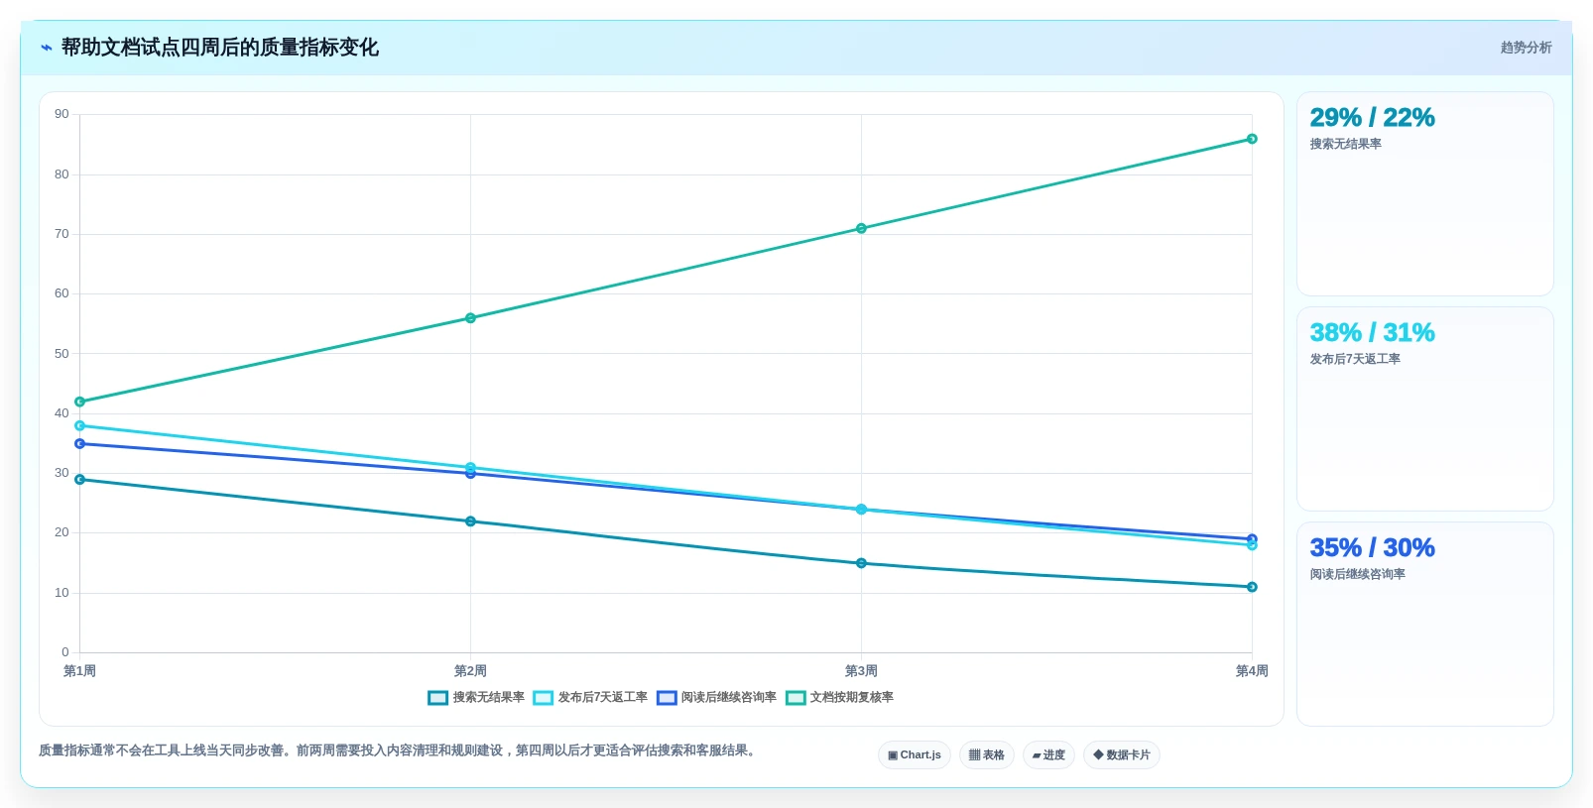Click the footnote text starting 质量指标通常
This screenshot has height=808, width=1593.
click(400, 750)
